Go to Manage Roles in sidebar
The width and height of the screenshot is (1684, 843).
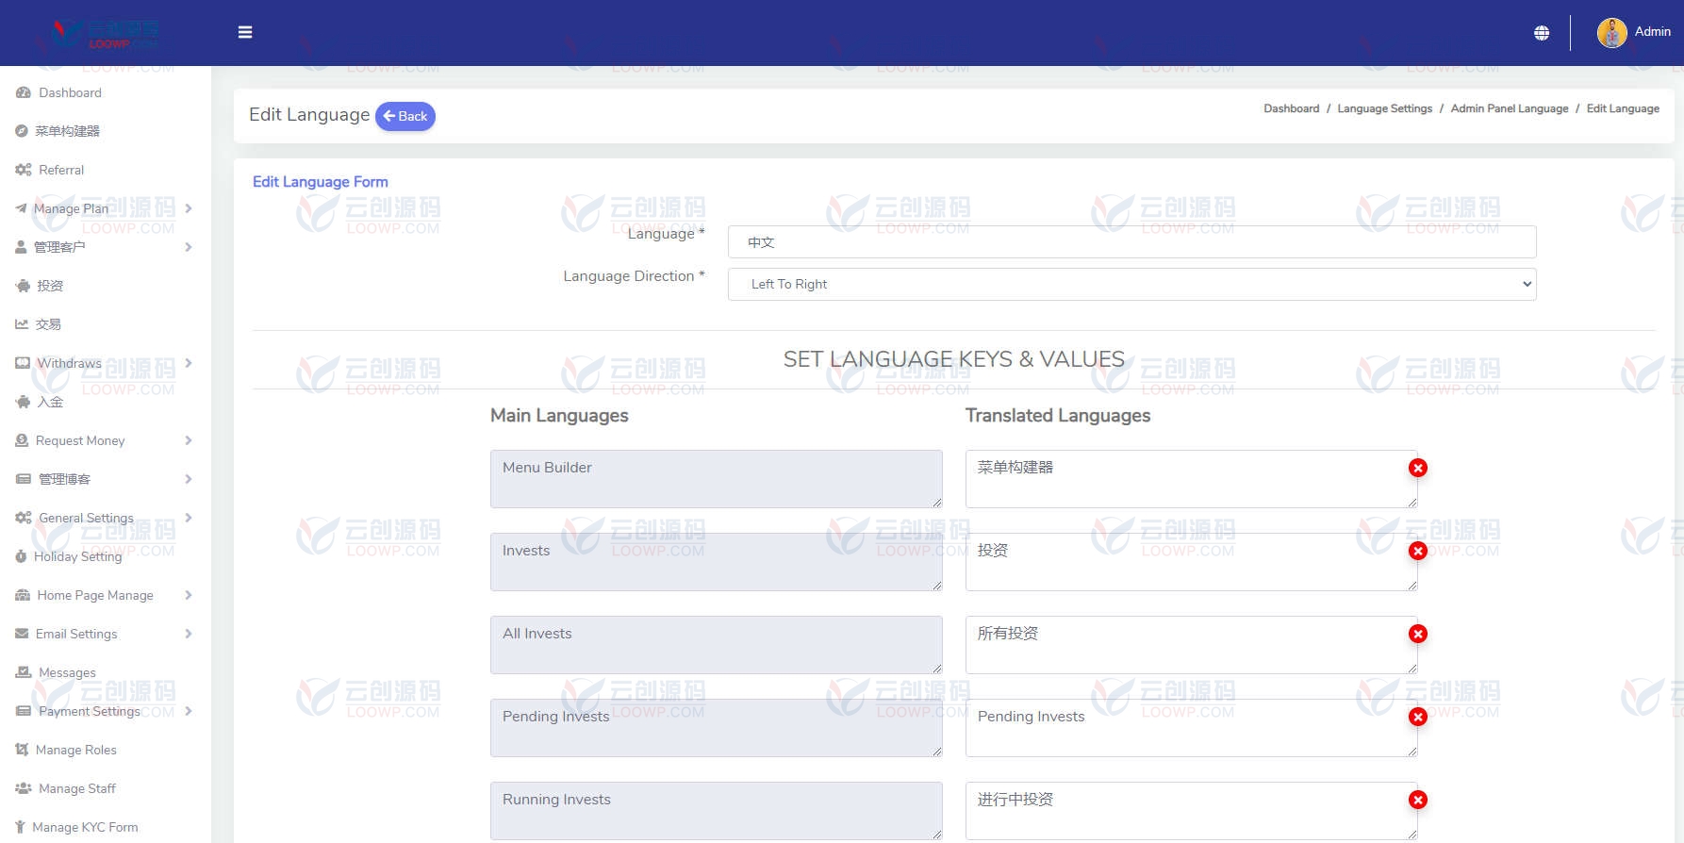pyautogui.click(x=76, y=750)
